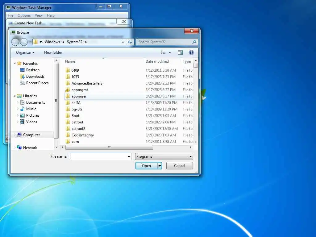This screenshot has height=237, width=316.
Task: Select the 0409 folder icon
Action: pyautogui.click(x=68, y=70)
